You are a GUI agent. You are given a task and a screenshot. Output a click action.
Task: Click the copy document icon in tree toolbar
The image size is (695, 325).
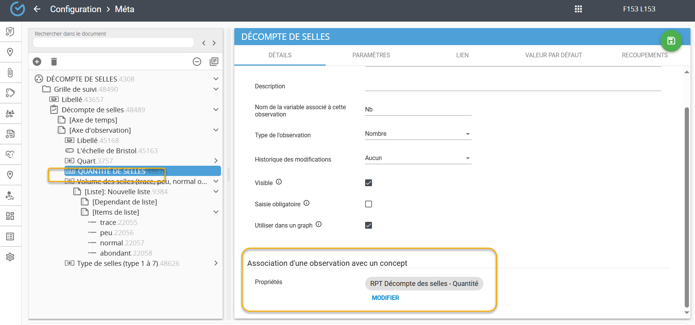point(214,61)
